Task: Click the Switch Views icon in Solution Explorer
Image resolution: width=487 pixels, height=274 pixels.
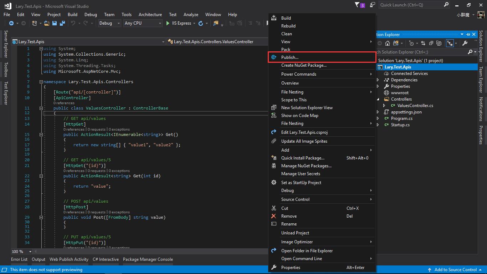Action: pos(396,43)
